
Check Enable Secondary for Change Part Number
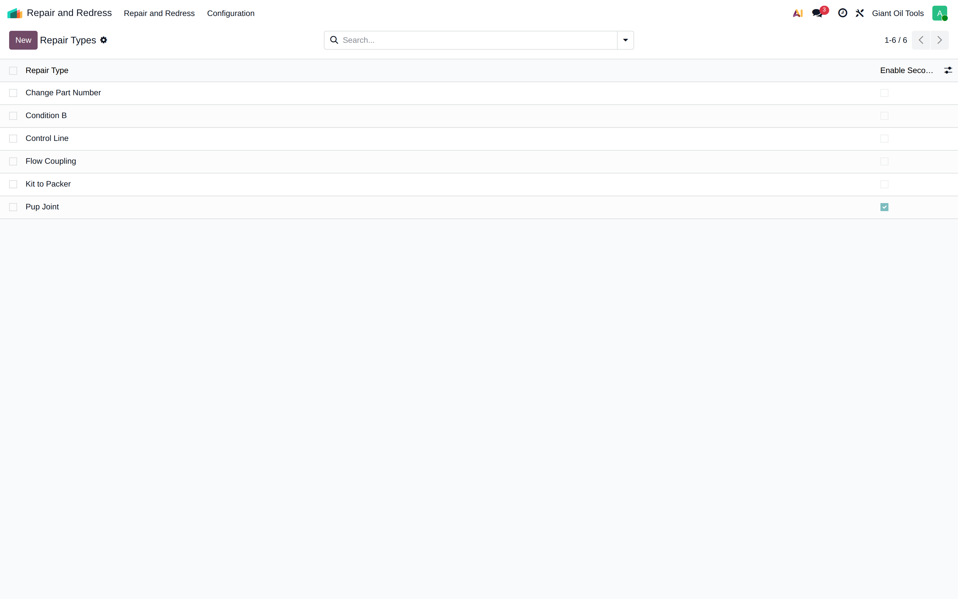pyautogui.click(x=884, y=93)
